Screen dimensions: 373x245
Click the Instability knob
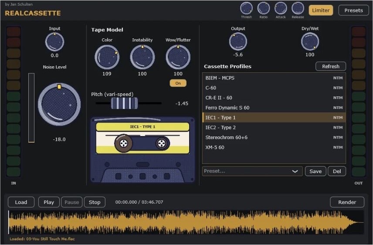[x=142, y=57]
